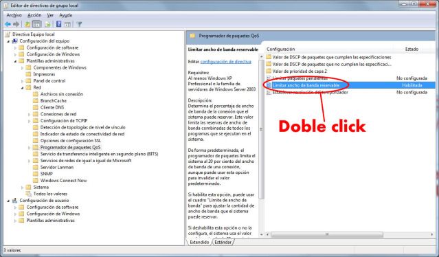Click the Programador de paquetes QoS header folder icon
Viewport: 439px width, 257px height.
pos(192,36)
